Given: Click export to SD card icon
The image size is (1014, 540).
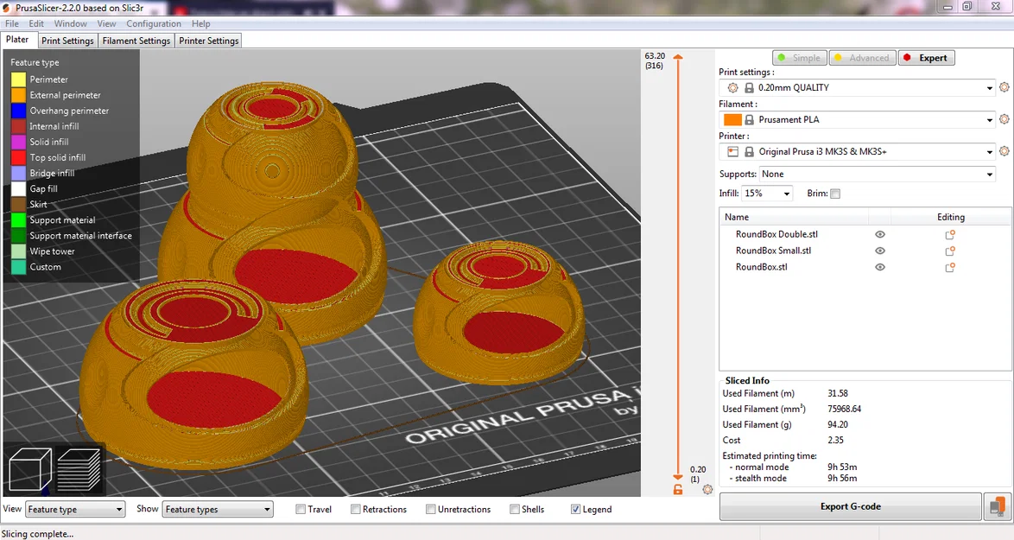Looking at the screenshot, I should 998,506.
